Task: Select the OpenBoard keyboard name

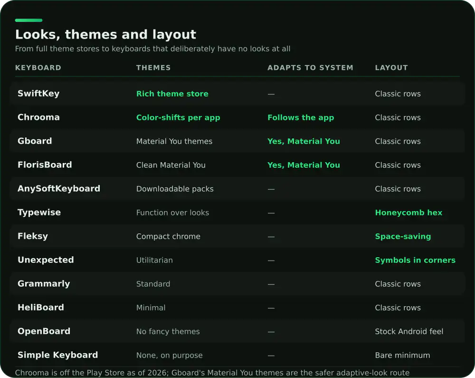Action: click(44, 331)
